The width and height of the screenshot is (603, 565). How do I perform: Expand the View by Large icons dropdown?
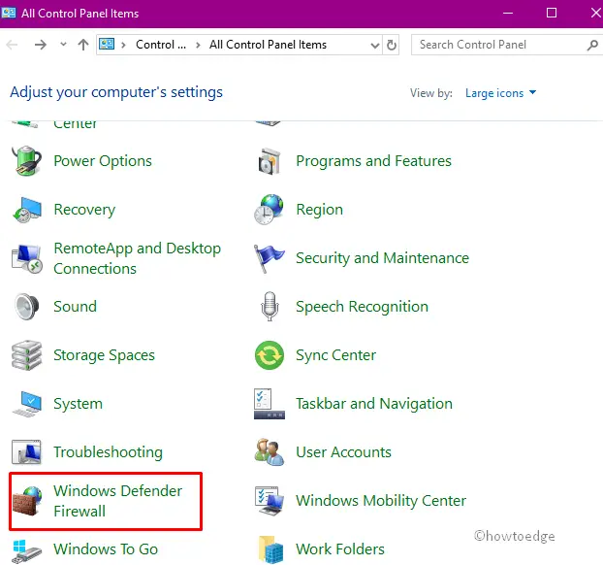(x=500, y=93)
